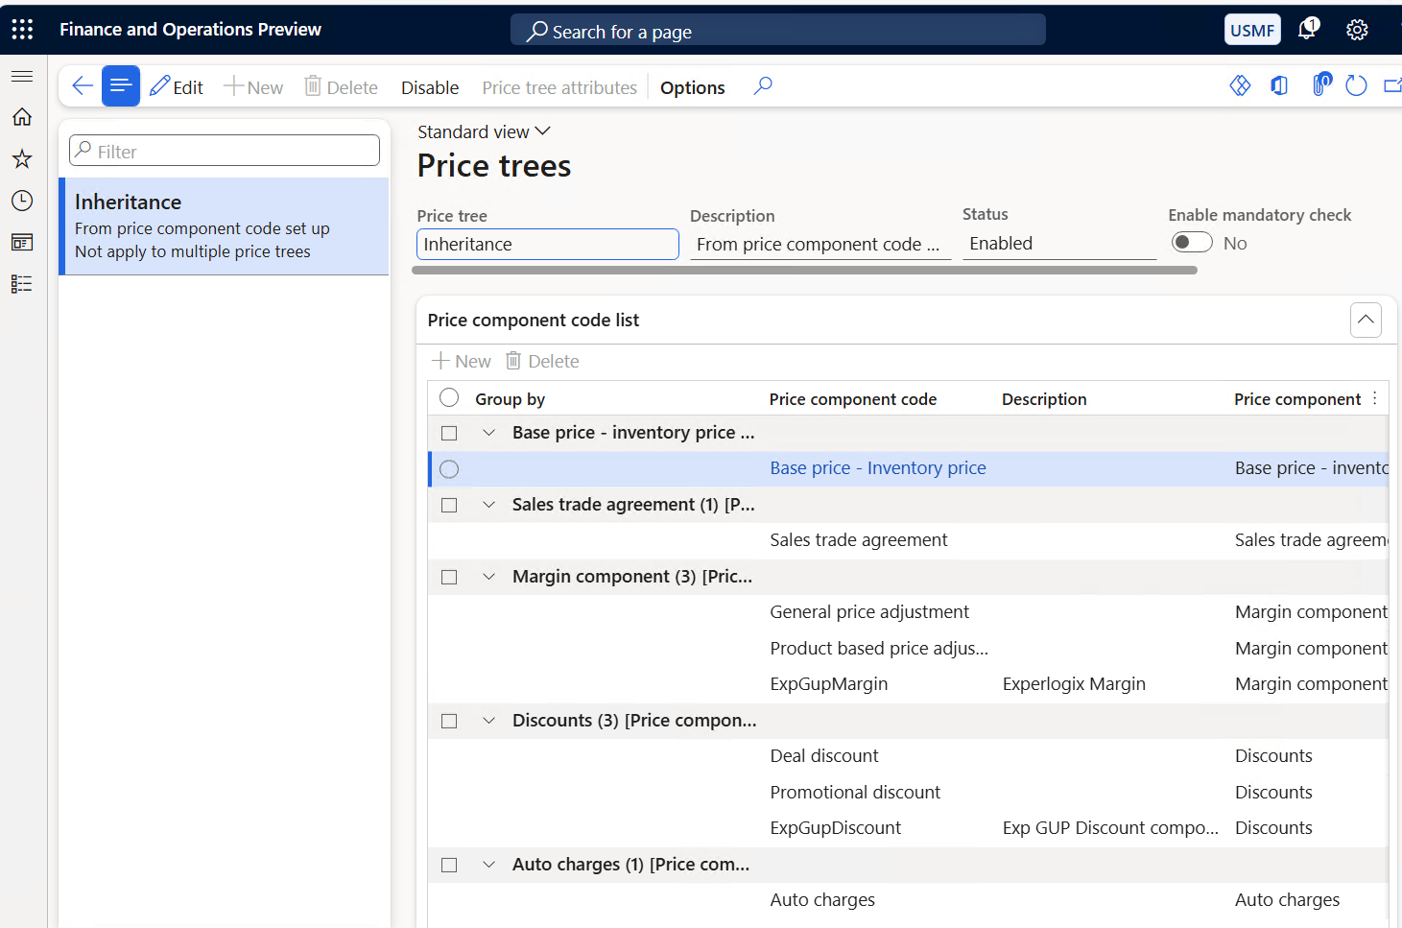Collapse the Sales trade agreement group
The height and width of the screenshot is (928, 1402).
[x=489, y=505]
